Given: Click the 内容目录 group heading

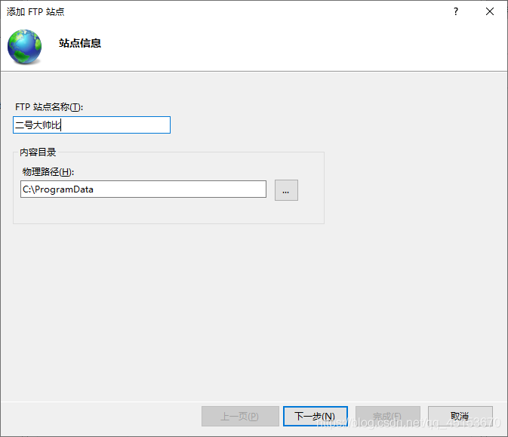Looking at the screenshot, I should (x=38, y=152).
